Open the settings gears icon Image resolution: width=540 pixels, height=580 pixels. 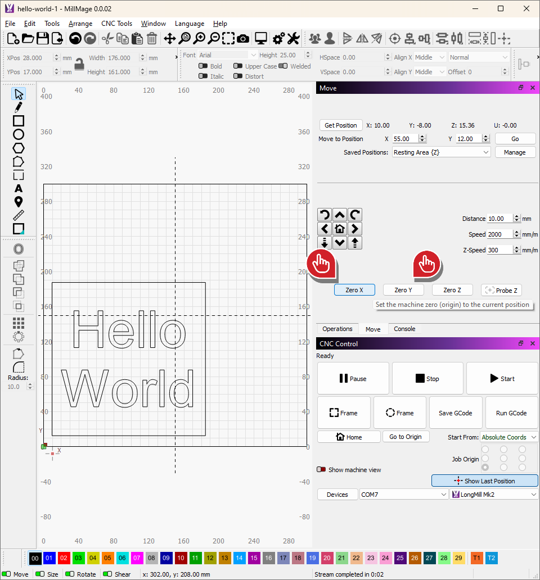coord(278,38)
